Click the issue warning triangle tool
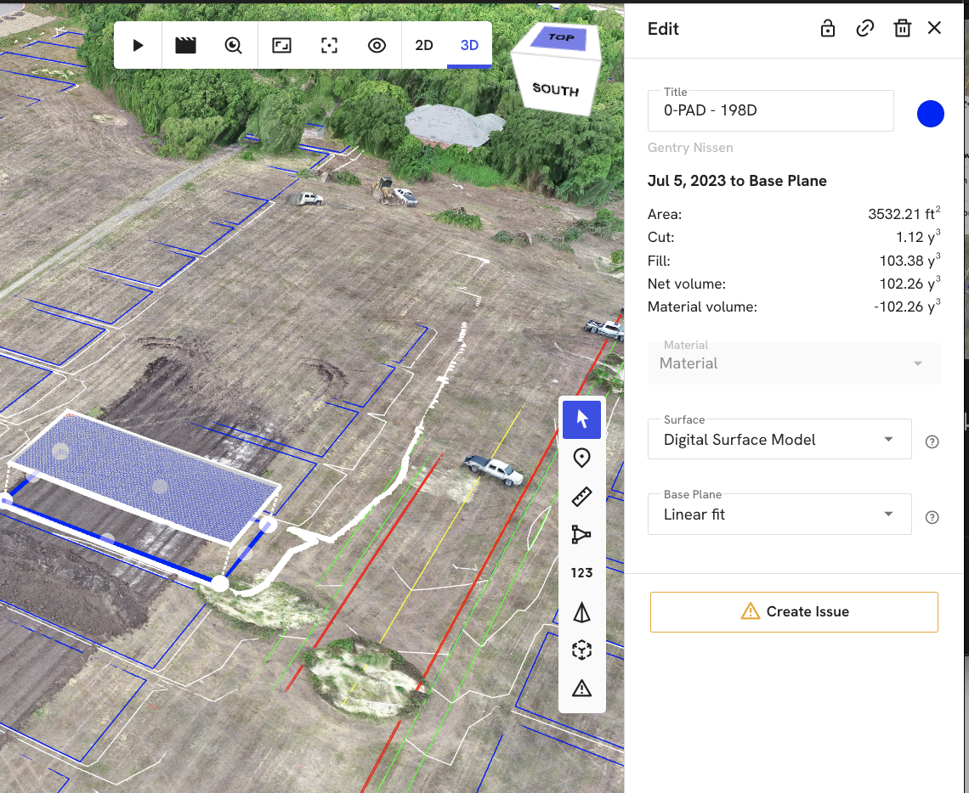 581,688
